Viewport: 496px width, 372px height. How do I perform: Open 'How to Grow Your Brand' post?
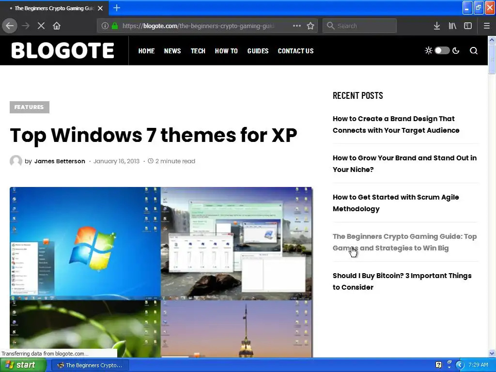(x=404, y=164)
